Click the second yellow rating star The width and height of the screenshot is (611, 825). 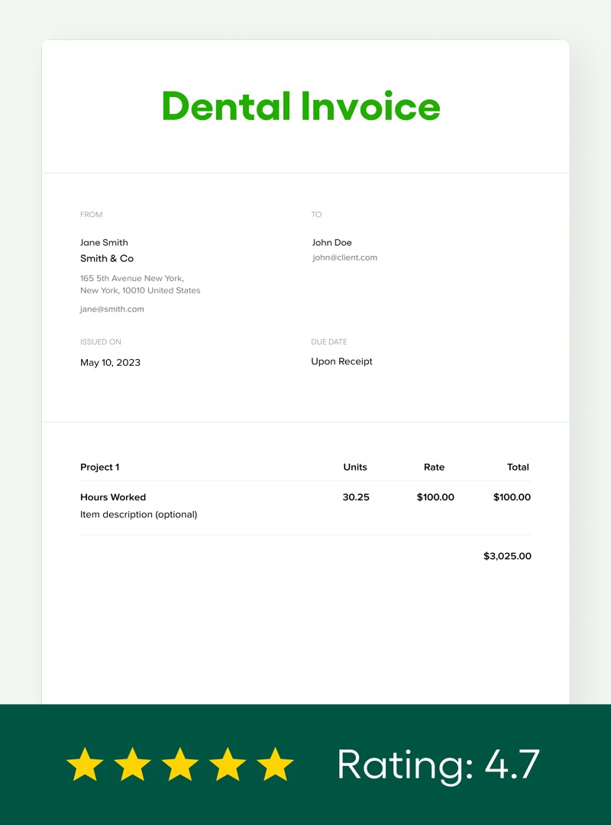click(x=132, y=764)
